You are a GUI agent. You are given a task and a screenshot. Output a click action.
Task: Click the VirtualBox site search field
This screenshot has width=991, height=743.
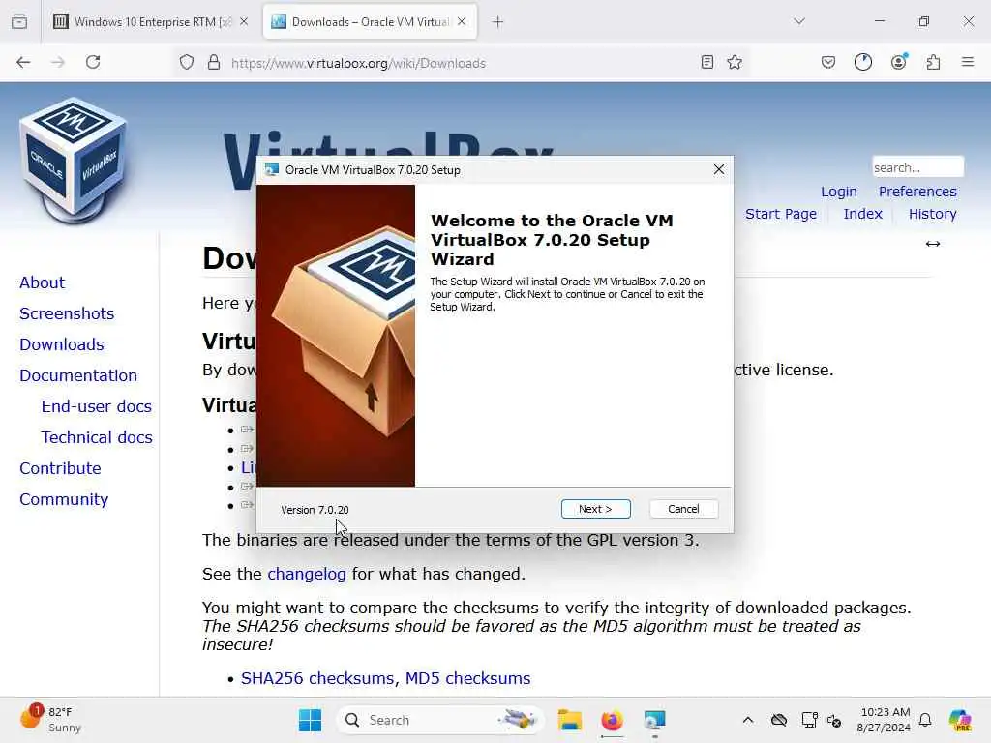pyautogui.click(x=917, y=167)
